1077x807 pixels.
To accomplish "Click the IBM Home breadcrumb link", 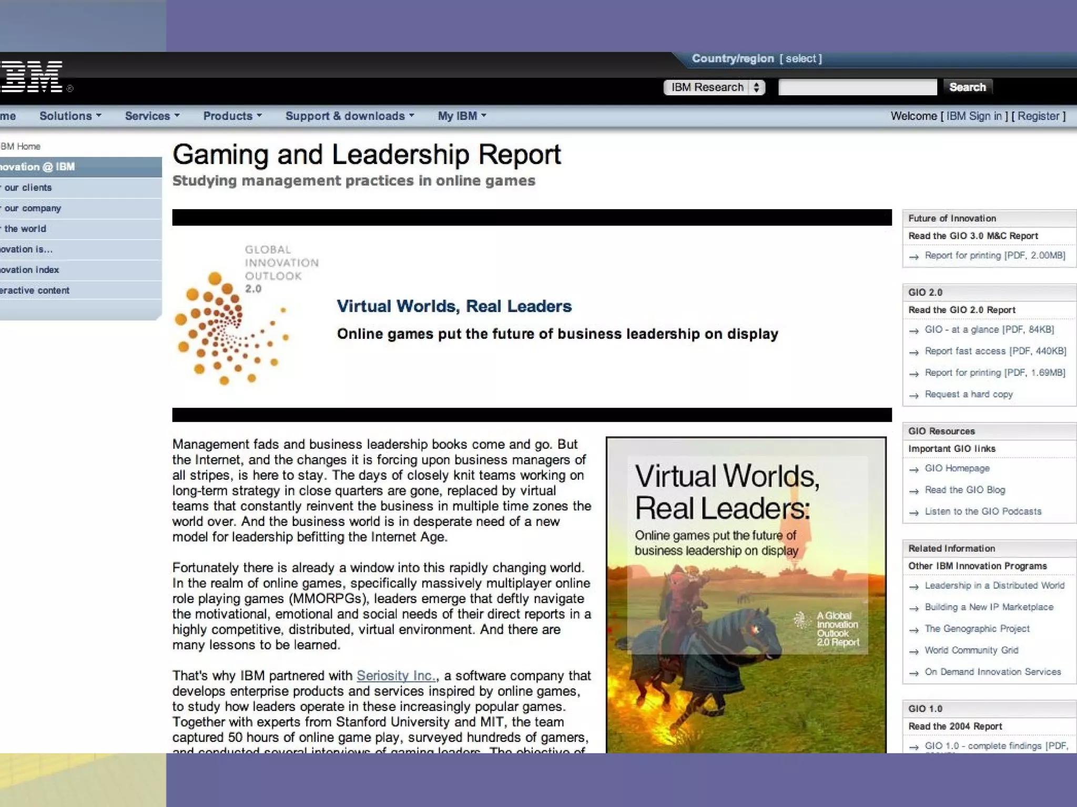I will pos(21,147).
